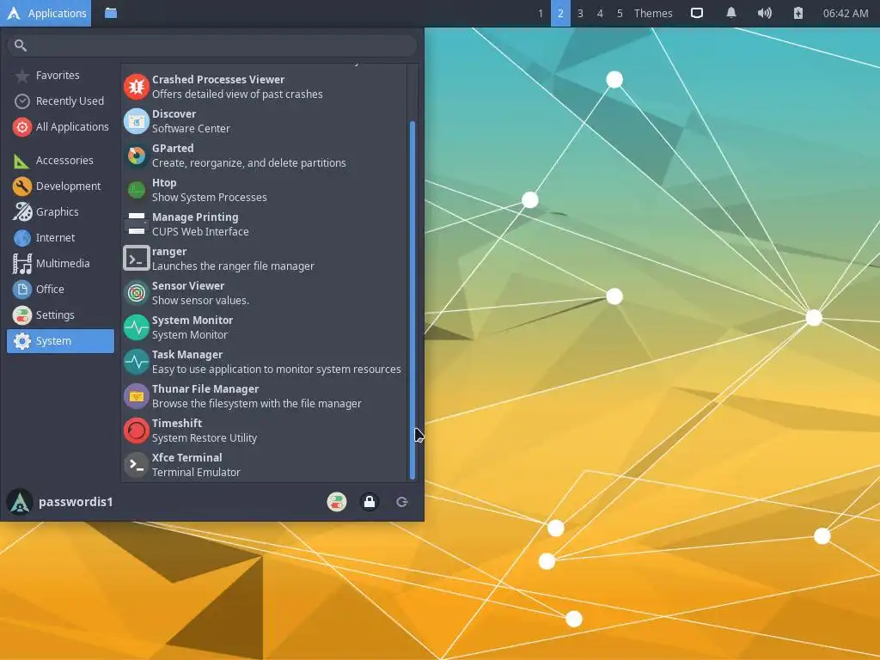This screenshot has height=660, width=880.
Task: Open the battery power indicator
Action: point(798,13)
